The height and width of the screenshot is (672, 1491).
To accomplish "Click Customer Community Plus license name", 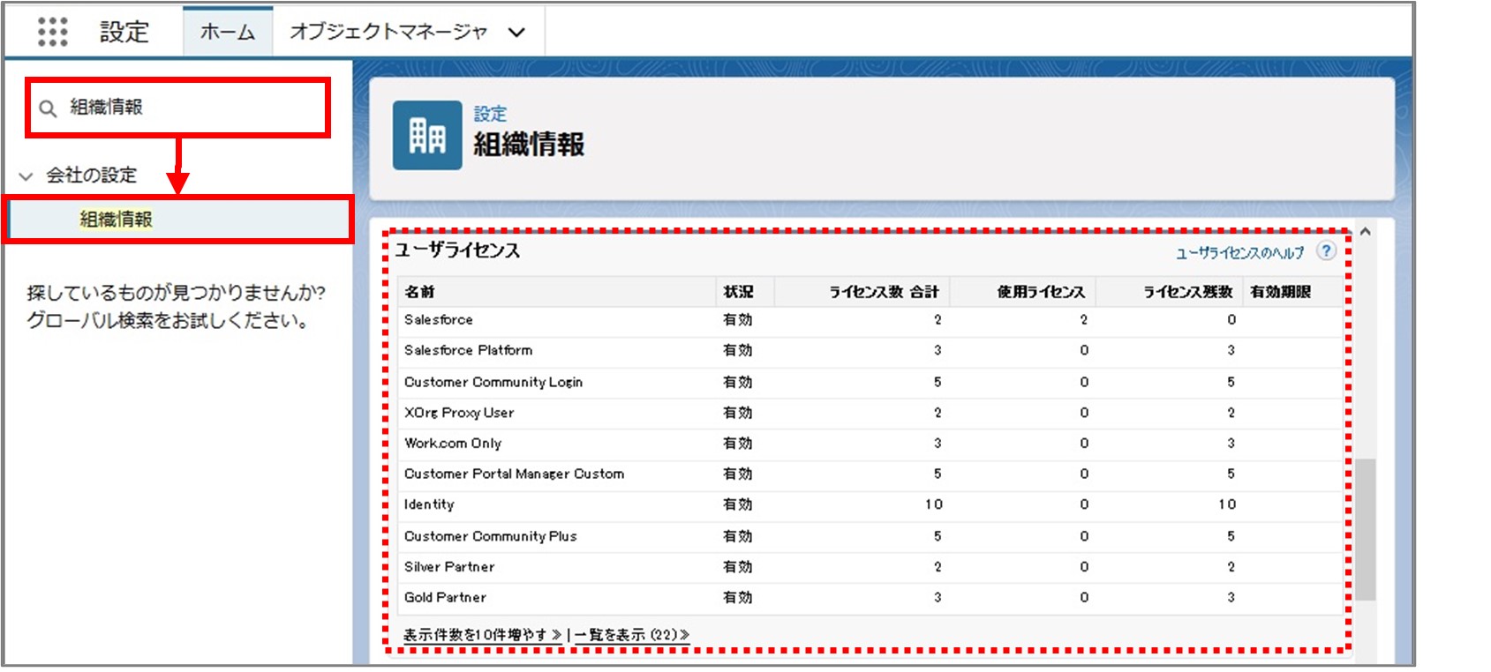I will [x=490, y=536].
